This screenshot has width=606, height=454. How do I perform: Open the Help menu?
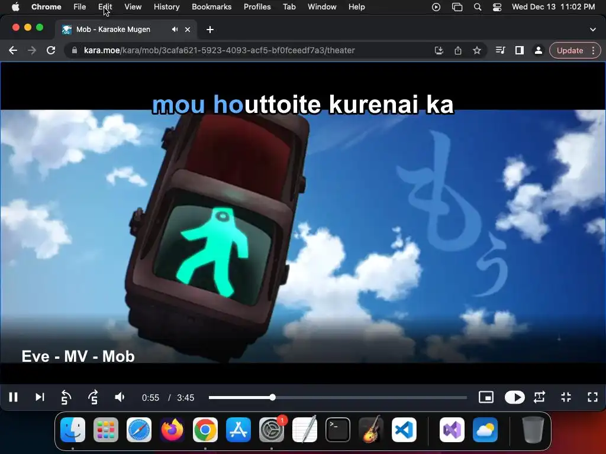356,7
